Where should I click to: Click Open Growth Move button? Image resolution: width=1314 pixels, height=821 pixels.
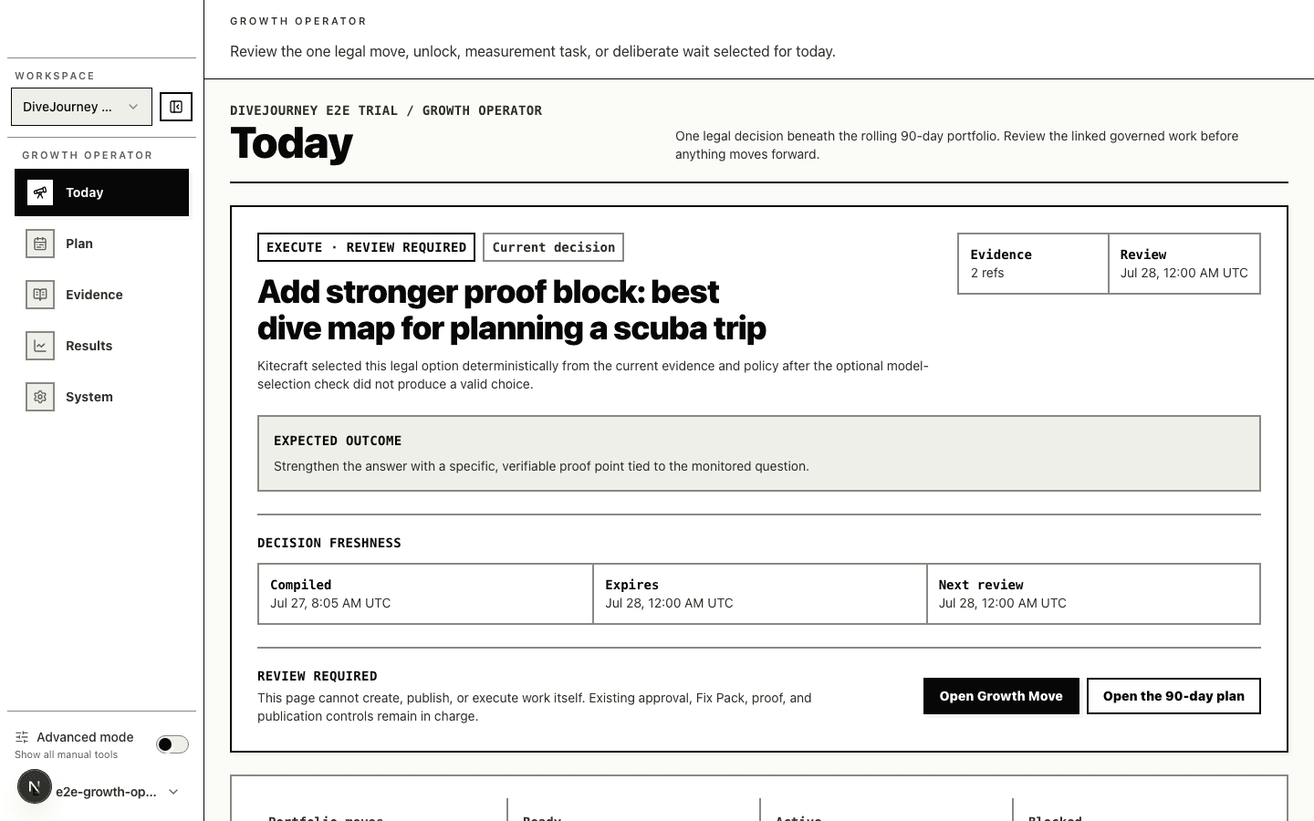(x=1001, y=696)
